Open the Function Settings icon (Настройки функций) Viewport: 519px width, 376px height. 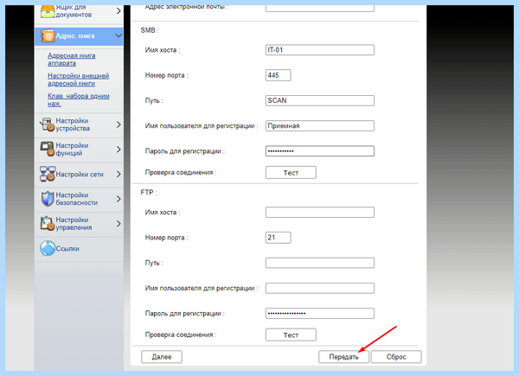(x=48, y=150)
